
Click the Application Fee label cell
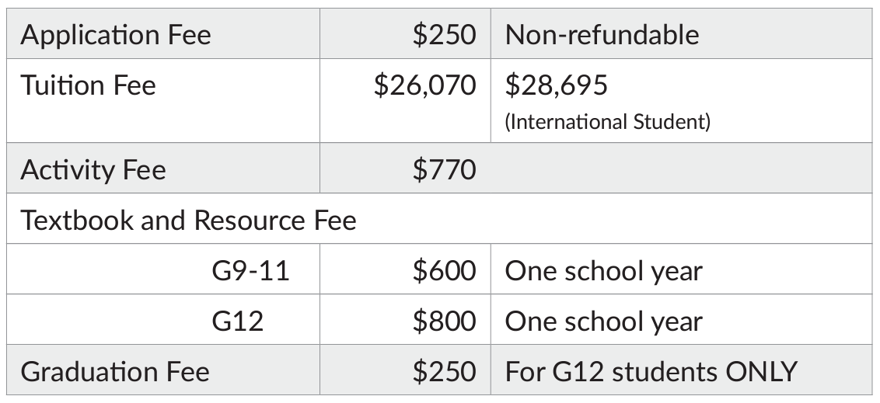tap(116, 35)
